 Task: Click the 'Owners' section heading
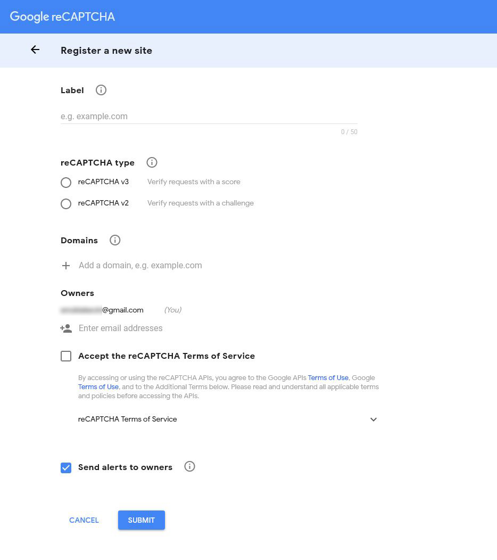point(78,293)
